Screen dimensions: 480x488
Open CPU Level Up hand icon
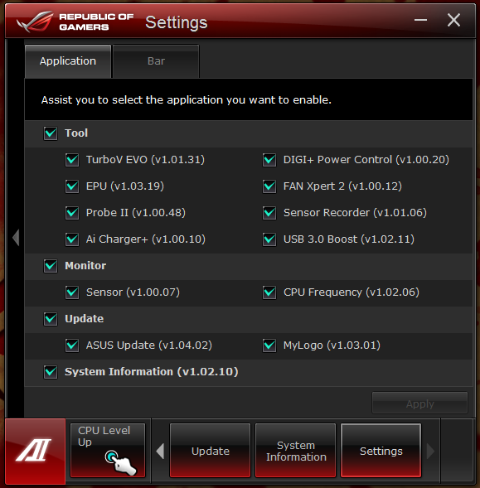coord(121,462)
